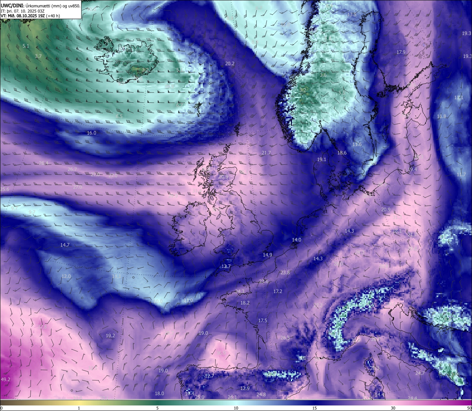This screenshot has height=411, width=472.
Task: Click the 12.0 value on the map
Action: click(x=66, y=276)
